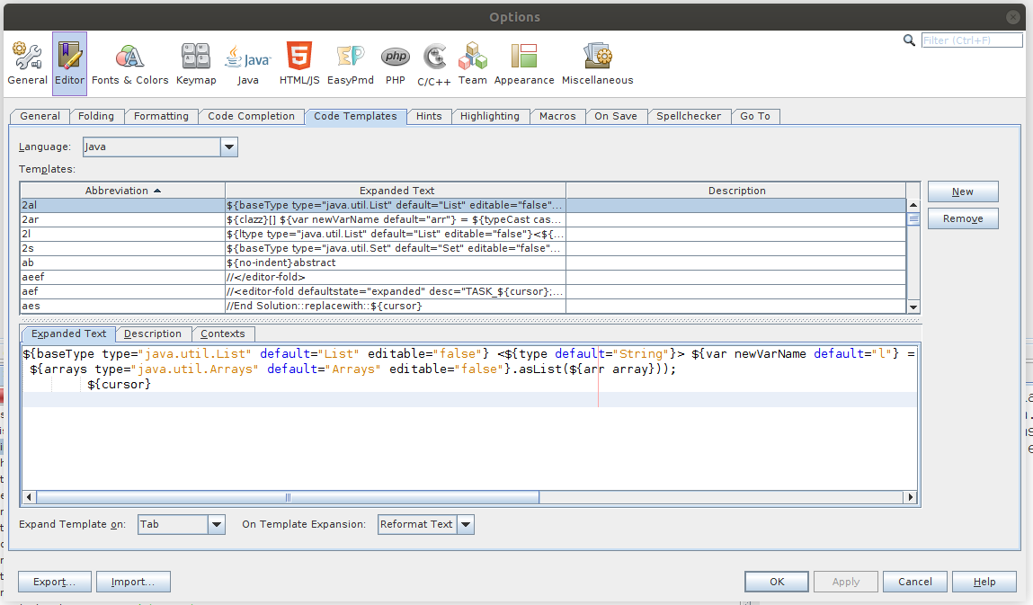
Task: Open the Fonts & Colors category
Action: tap(129, 63)
